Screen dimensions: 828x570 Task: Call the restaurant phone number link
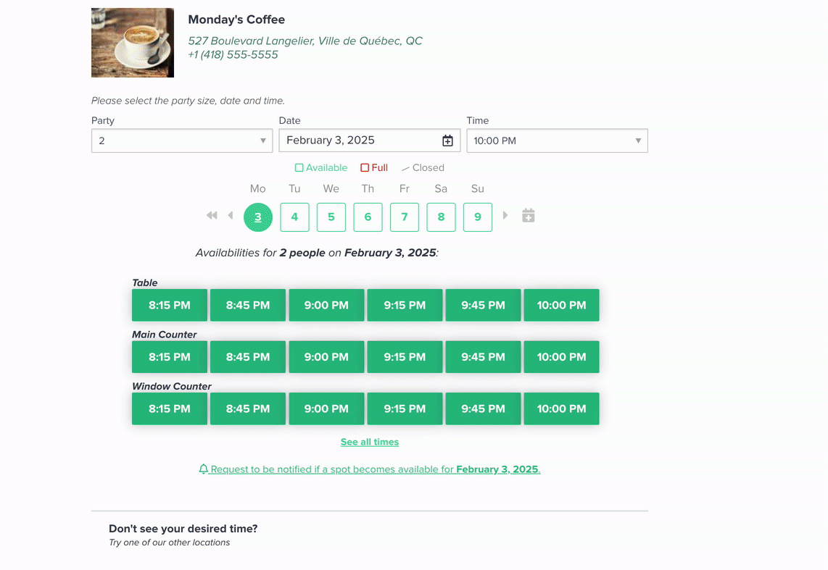pyautogui.click(x=233, y=55)
